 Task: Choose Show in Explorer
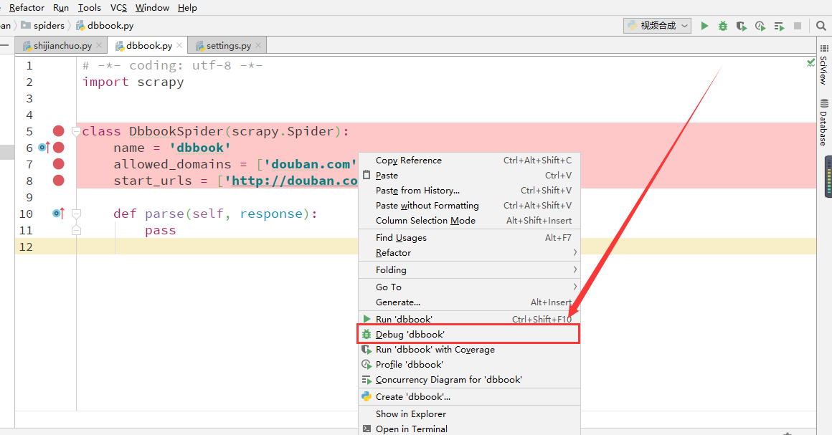point(469,414)
